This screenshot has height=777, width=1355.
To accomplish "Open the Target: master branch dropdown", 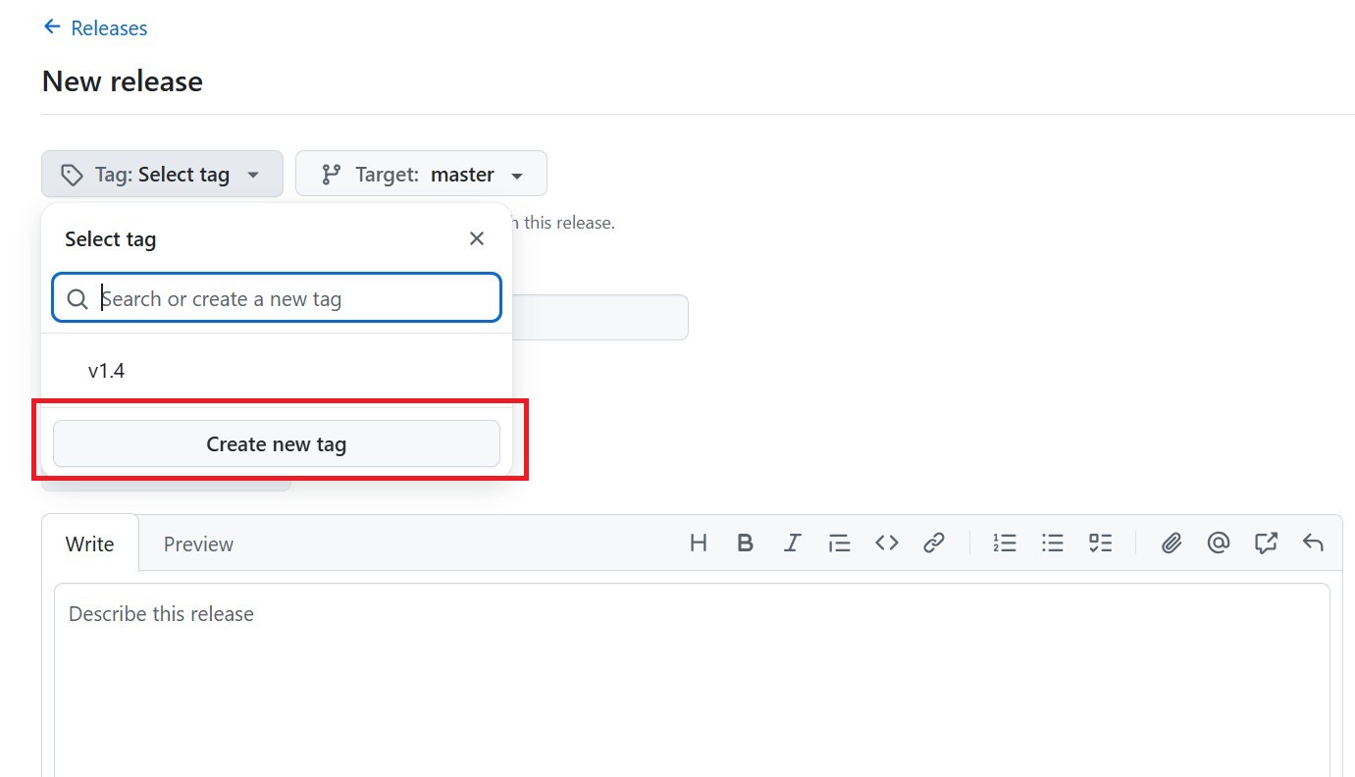I will pyautogui.click(x=421, y=174).
